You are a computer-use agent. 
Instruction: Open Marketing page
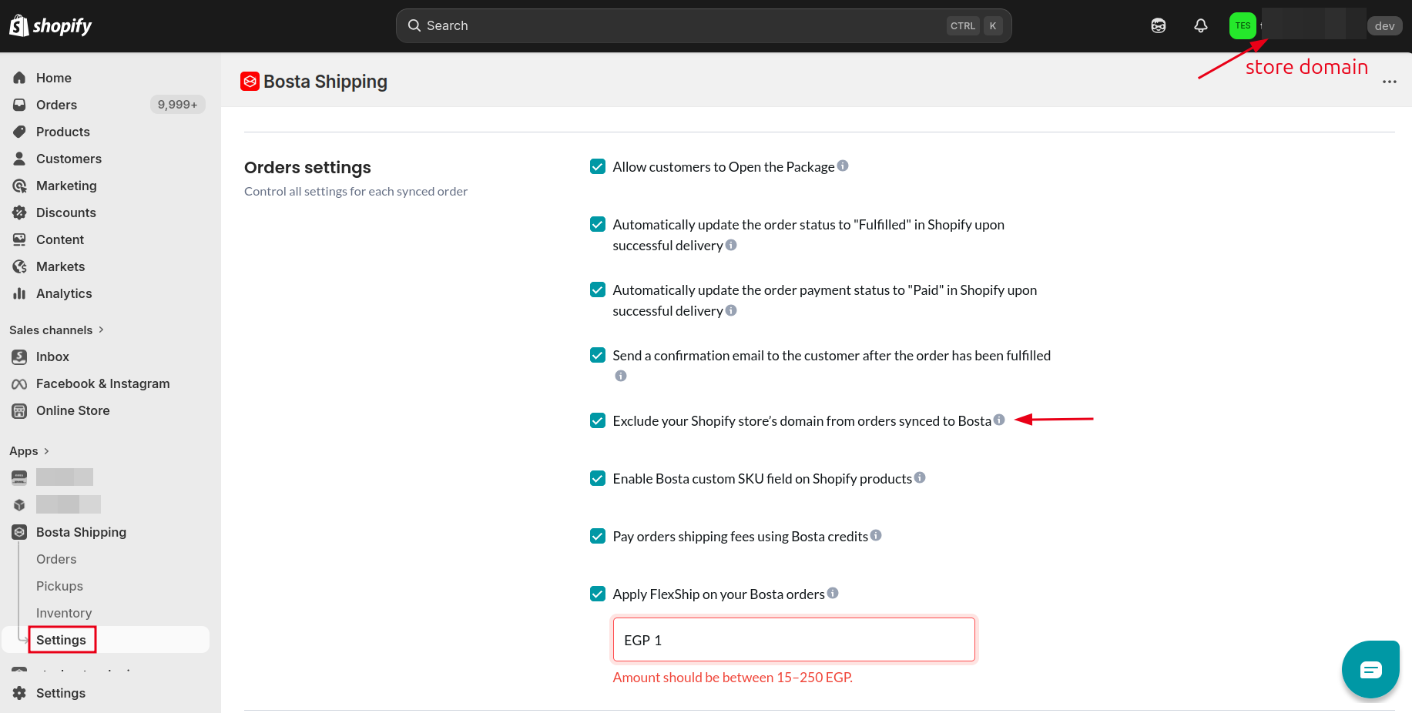click(x=66, y=186)
